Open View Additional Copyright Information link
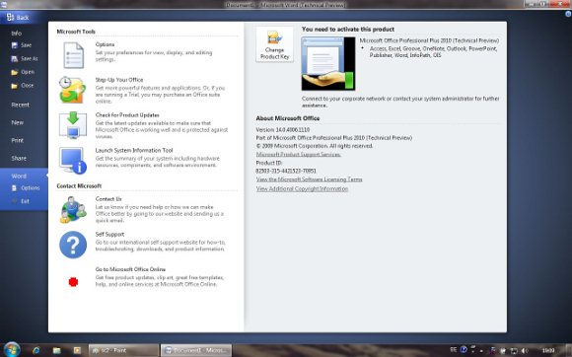 [302, 189]
